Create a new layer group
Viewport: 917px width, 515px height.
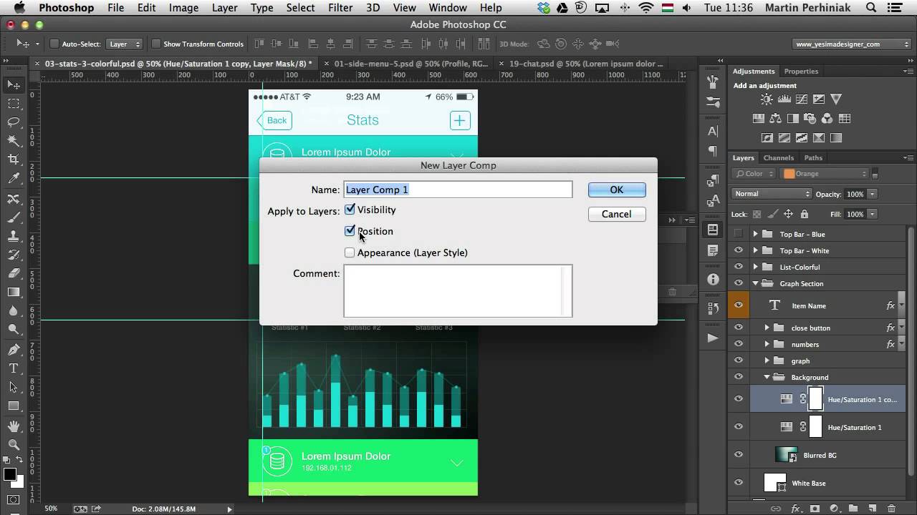(853, 509)
